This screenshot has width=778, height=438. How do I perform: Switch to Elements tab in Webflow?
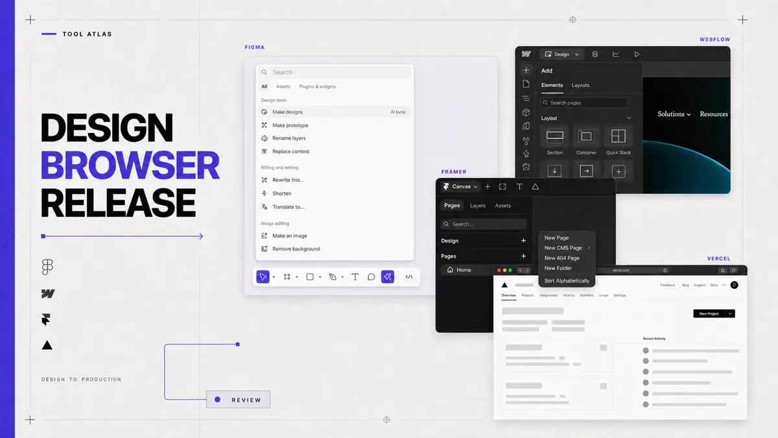click(552, 85)
